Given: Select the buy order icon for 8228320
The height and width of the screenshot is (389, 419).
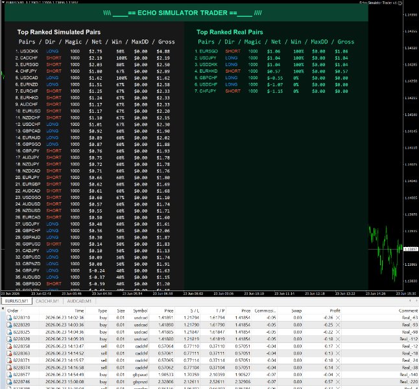Looking at the screenshot, I should 9,325.
